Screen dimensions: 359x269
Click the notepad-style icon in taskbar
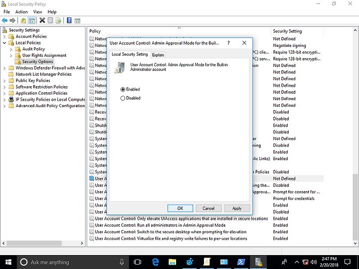coord(207,262)
